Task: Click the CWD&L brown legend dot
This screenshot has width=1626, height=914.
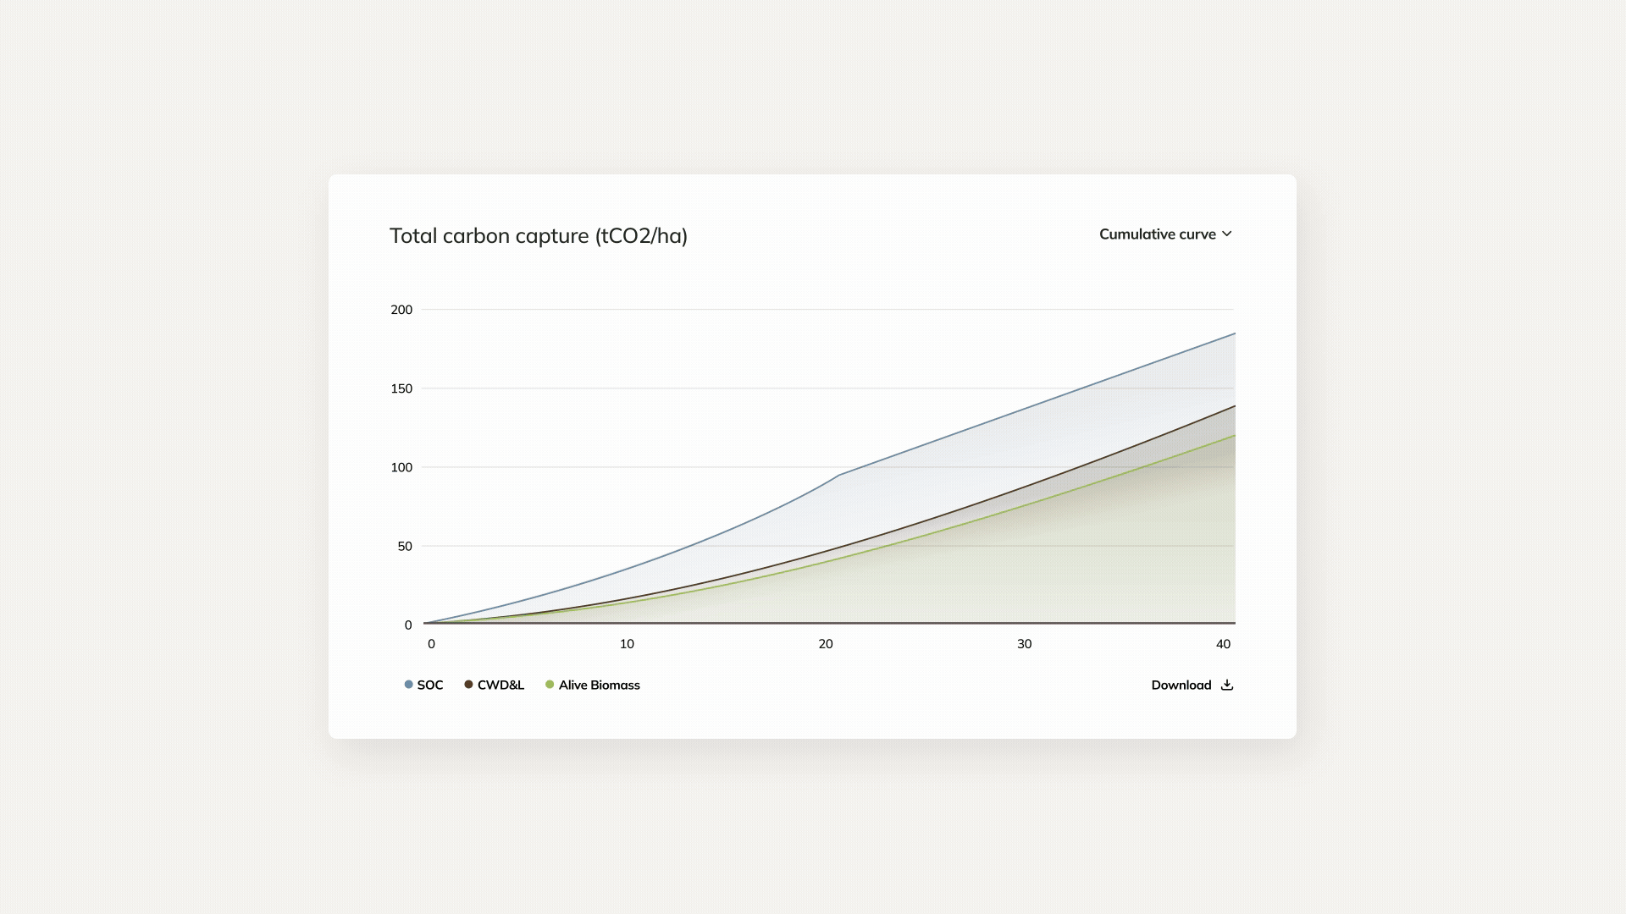Action: pos(467,685)
